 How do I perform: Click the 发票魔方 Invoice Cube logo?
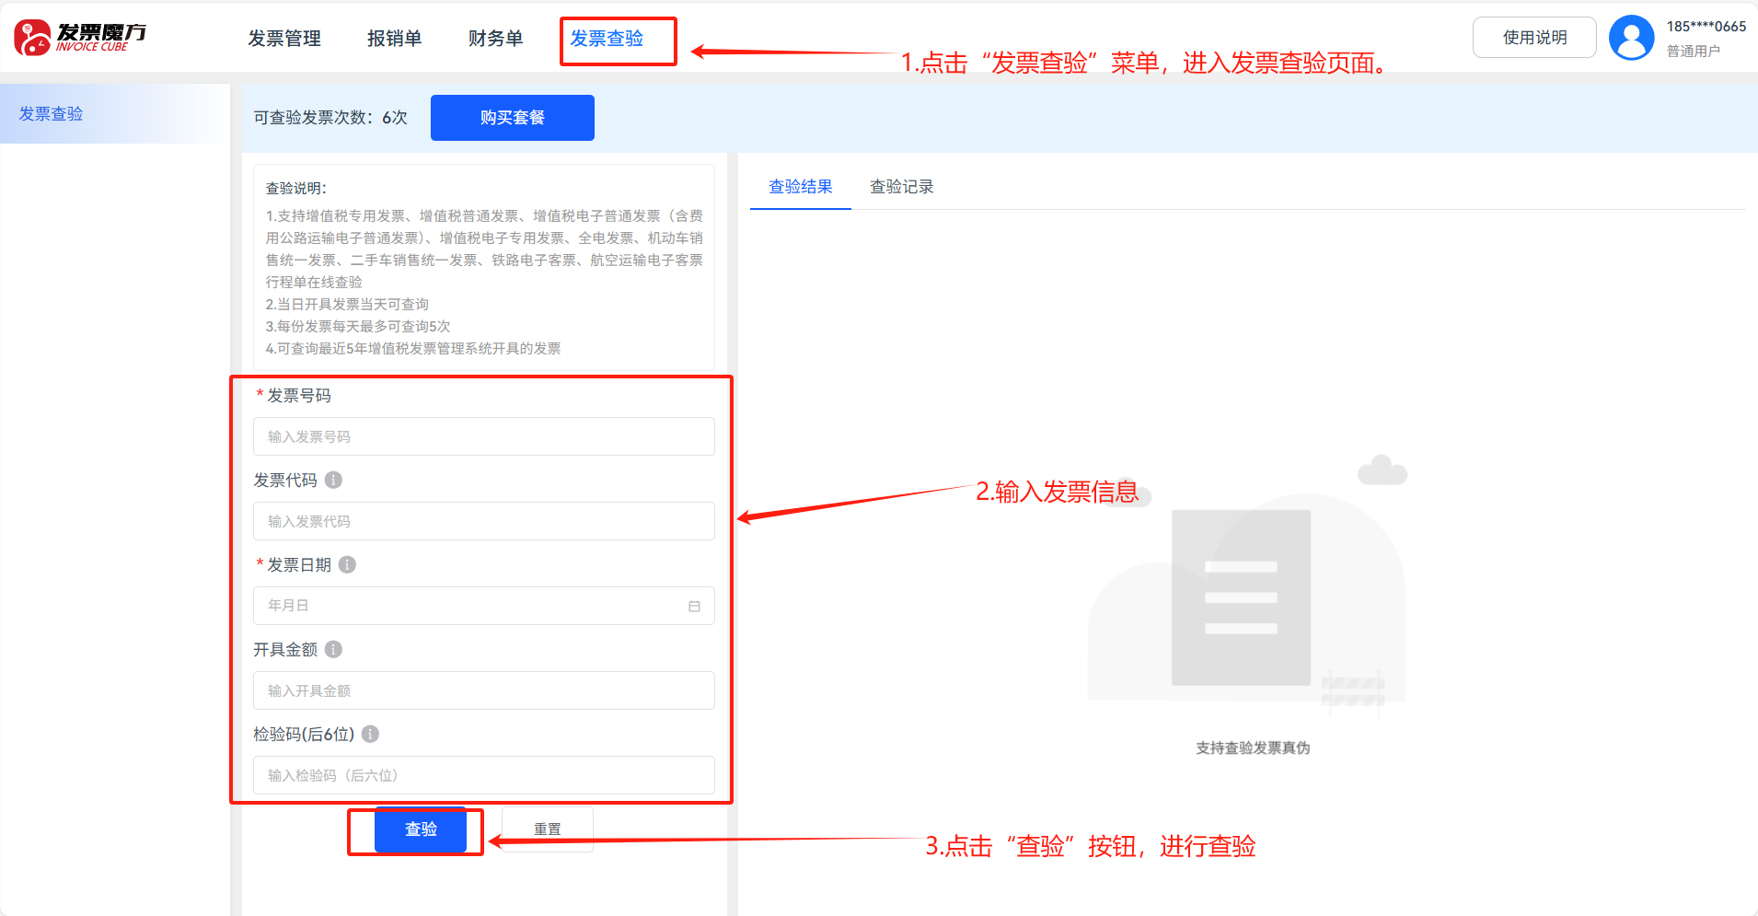click(x=80, y=38)
